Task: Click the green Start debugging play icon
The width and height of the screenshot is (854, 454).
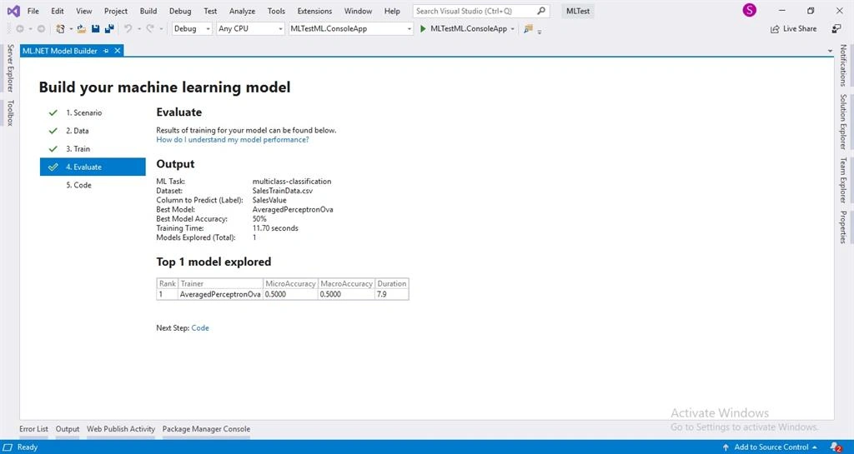Action: [x=423, y=29]
